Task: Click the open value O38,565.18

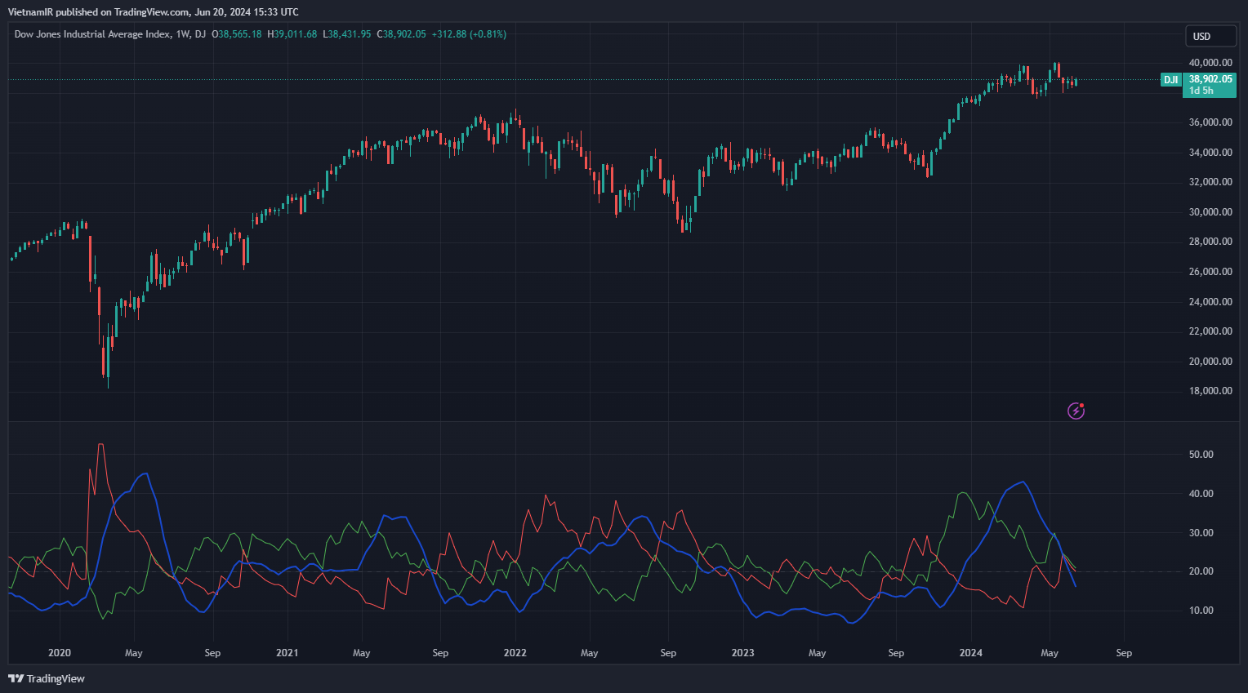Action: pyautogui.click(x=237, y=34)
